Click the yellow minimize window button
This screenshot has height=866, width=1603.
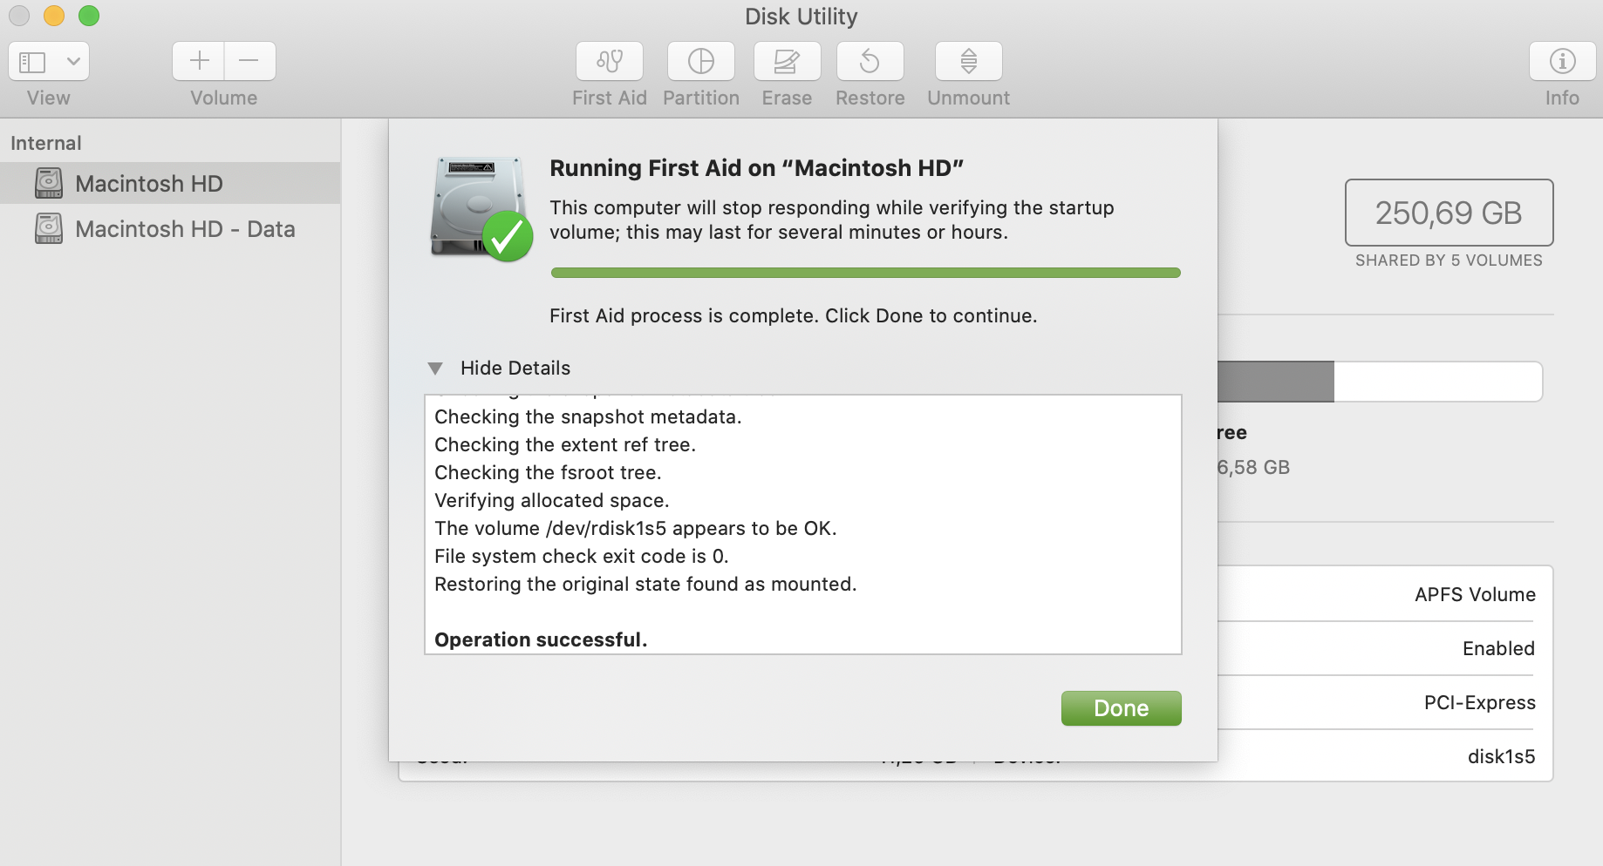click(x=54, y=16)
